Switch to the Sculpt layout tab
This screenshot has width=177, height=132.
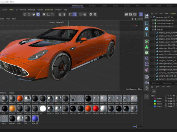pos(115,5)
